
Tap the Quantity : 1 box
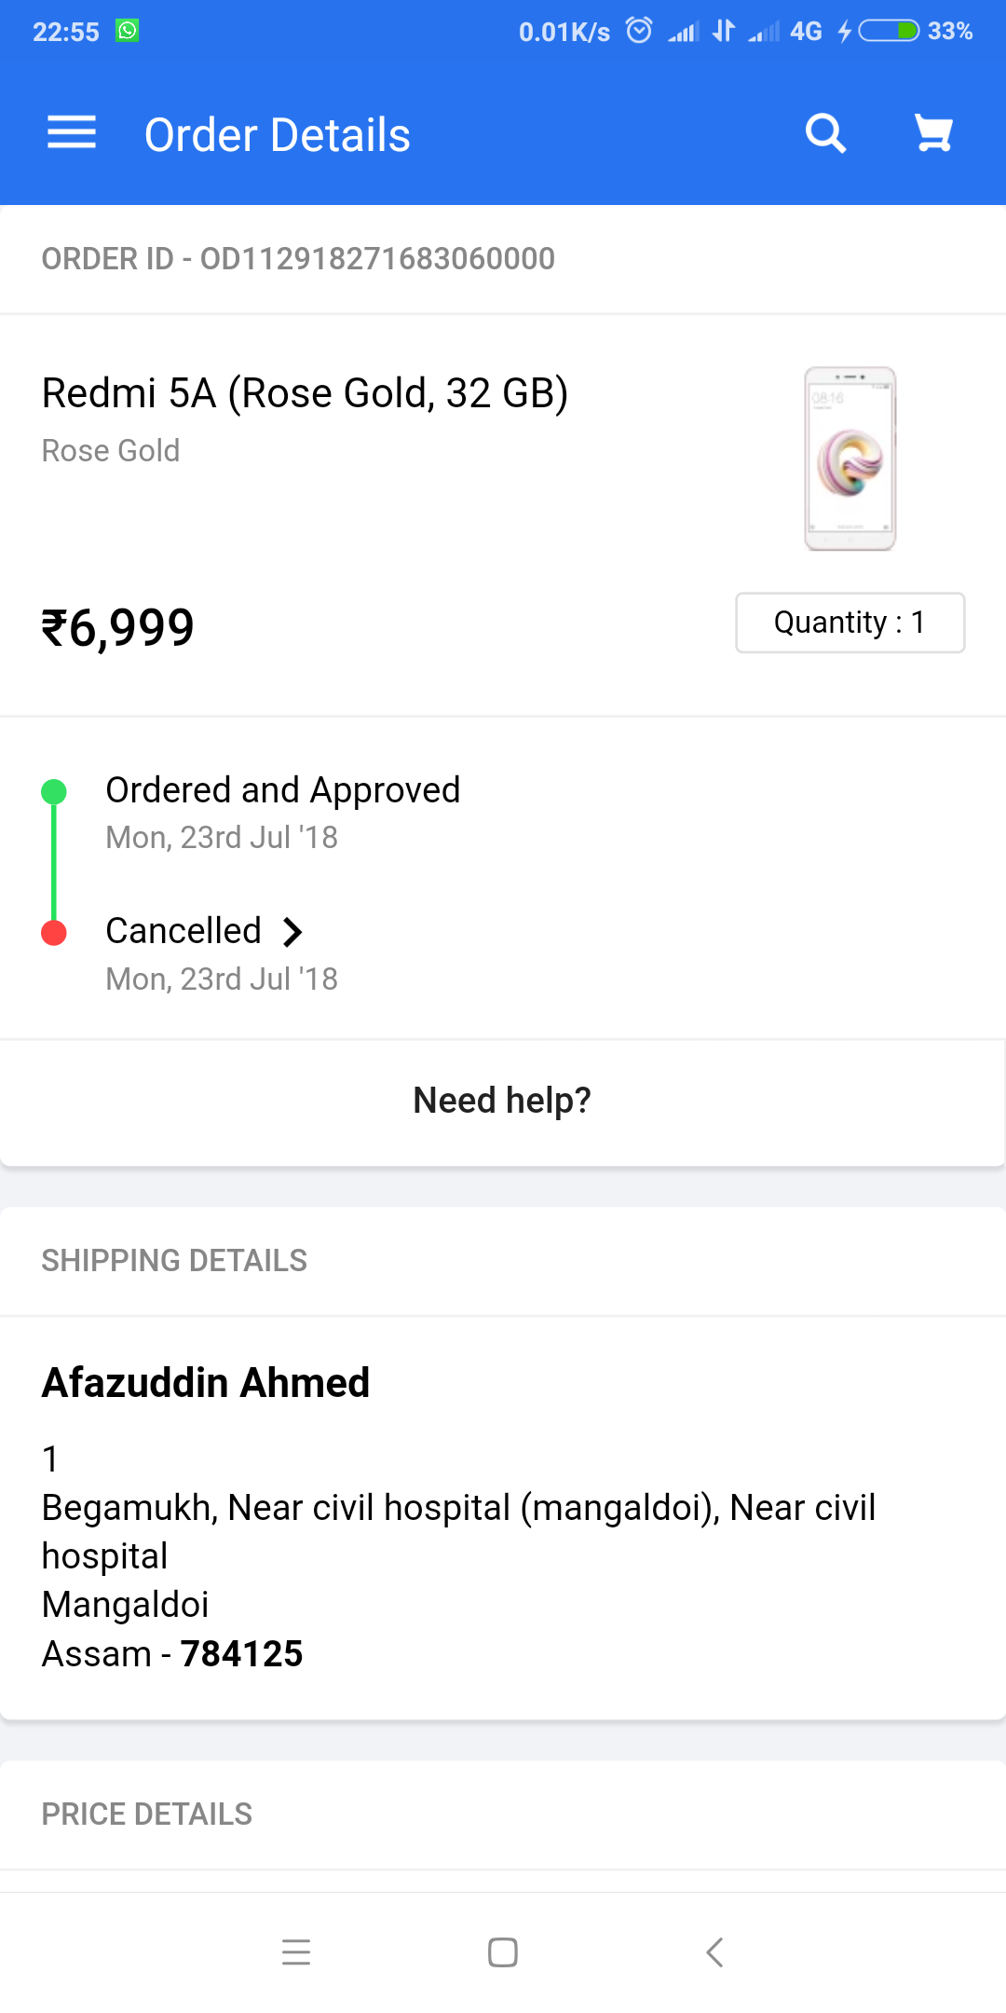(x=850, y=623)
